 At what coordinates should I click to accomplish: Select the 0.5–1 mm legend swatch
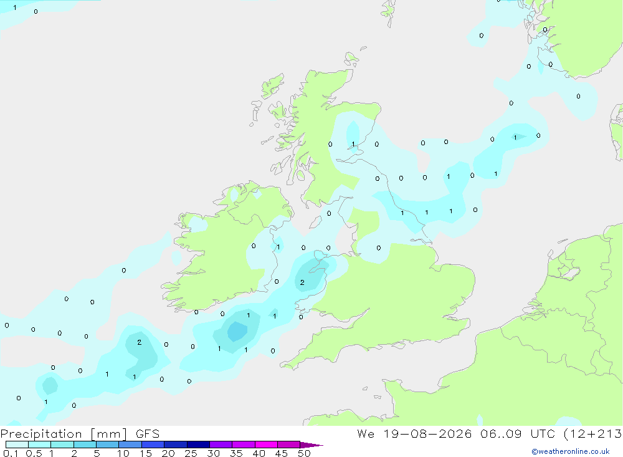(40, 445)
